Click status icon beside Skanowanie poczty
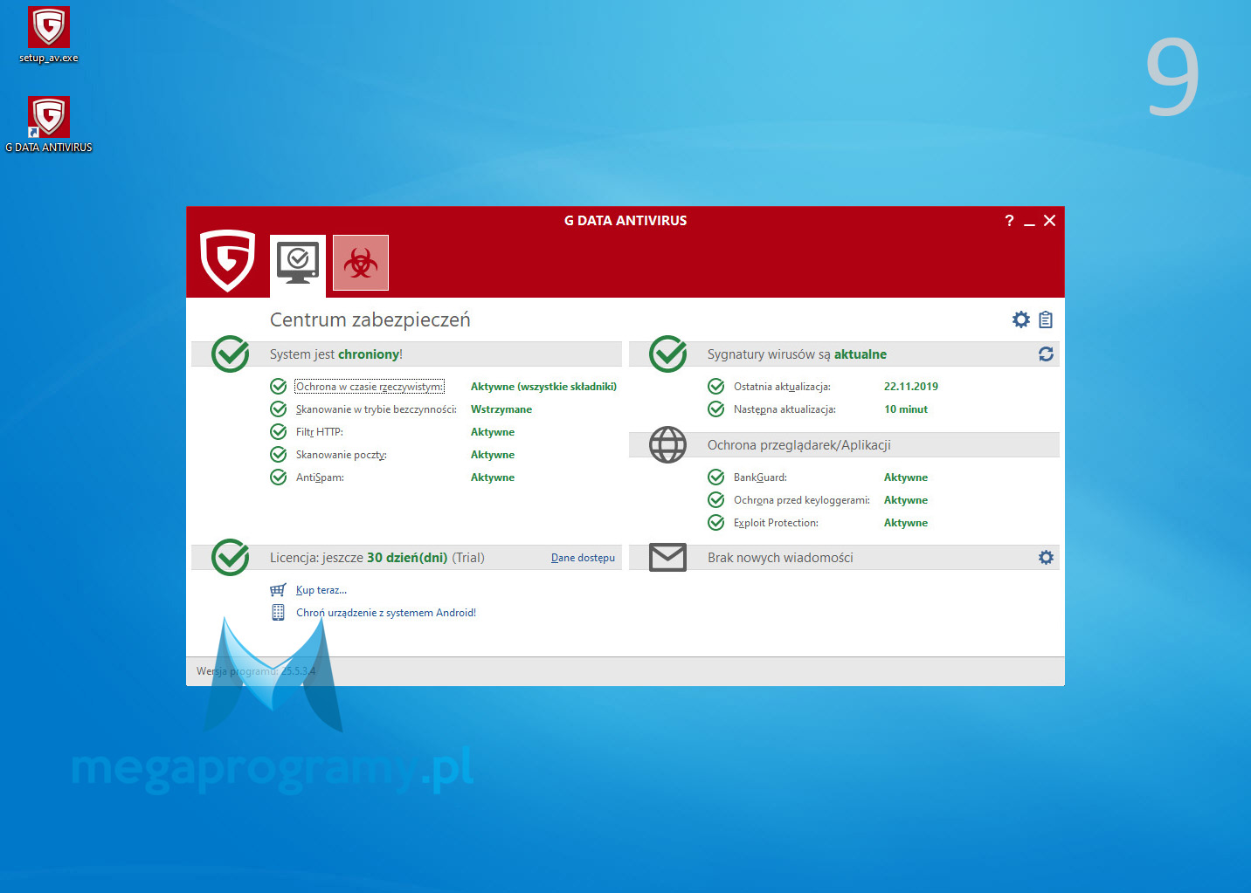This screenshot has width=1251, height=893. 279,455
